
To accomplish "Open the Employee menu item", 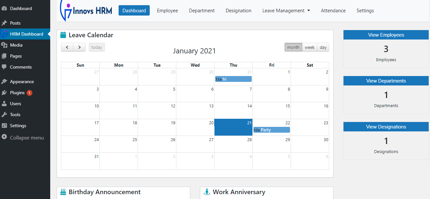I will click(167, 11).
